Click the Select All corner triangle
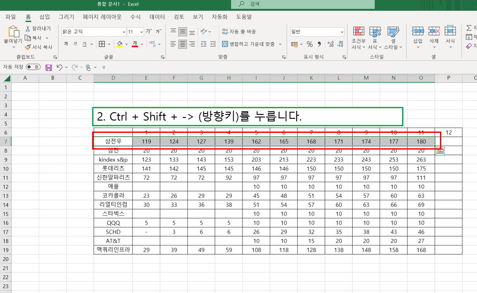The width and height of the screenshot is (477, 293). (x=7, y=78)
